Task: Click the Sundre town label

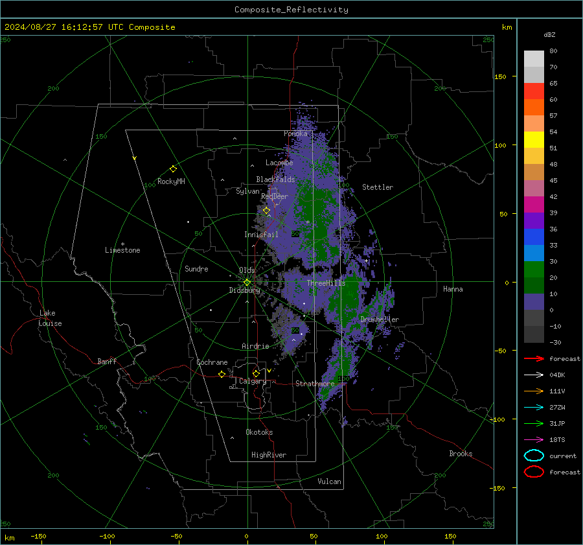Action: tap(196, 268)
